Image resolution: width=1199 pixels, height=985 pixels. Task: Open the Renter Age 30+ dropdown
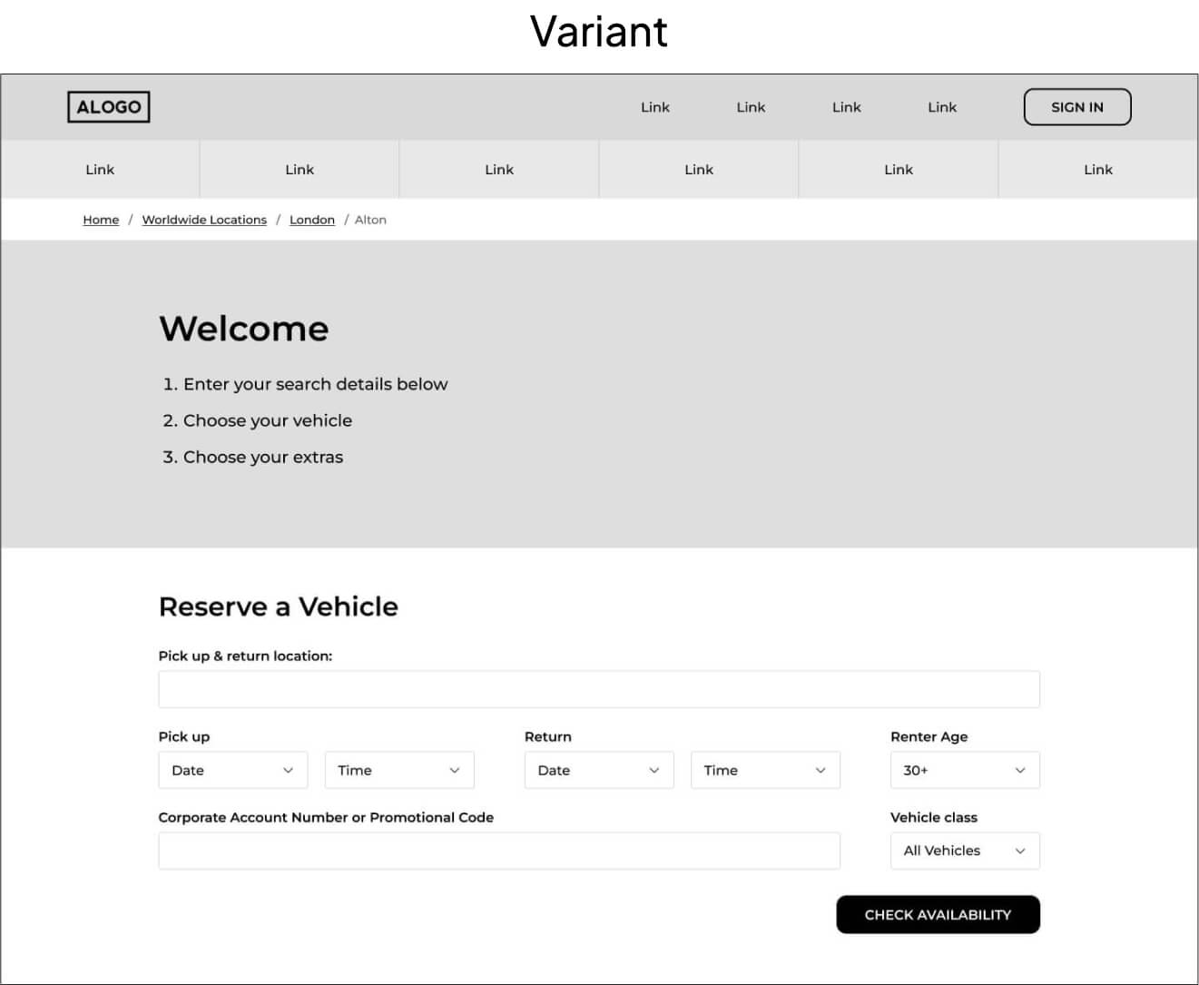(x=964, y=770)
